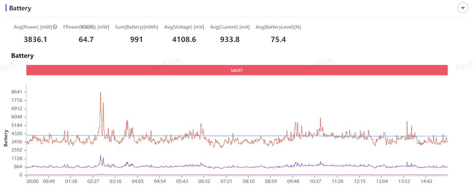Click the 00:00 time axis tick

32,181
